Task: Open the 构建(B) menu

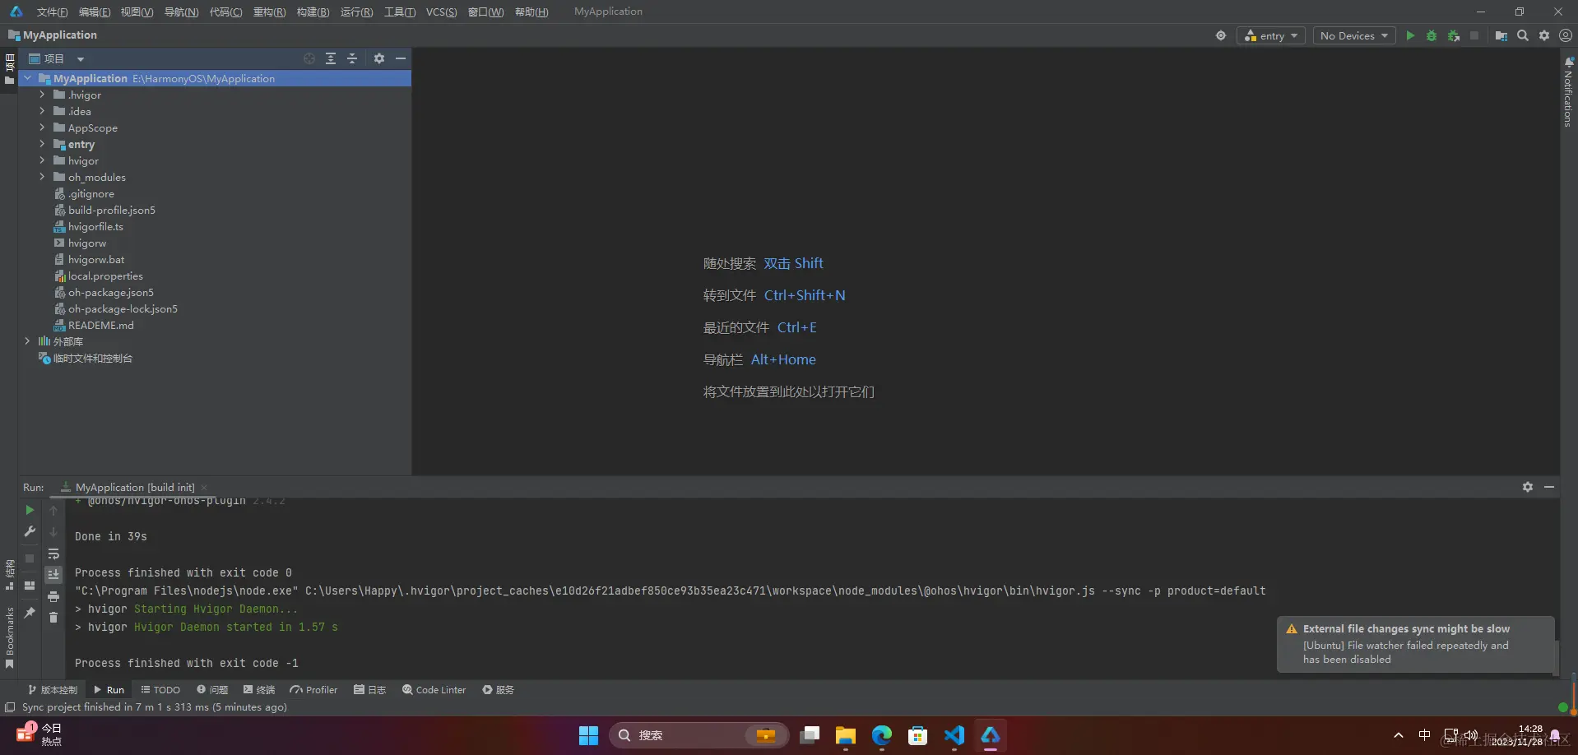Action: [x=313, y=12]
